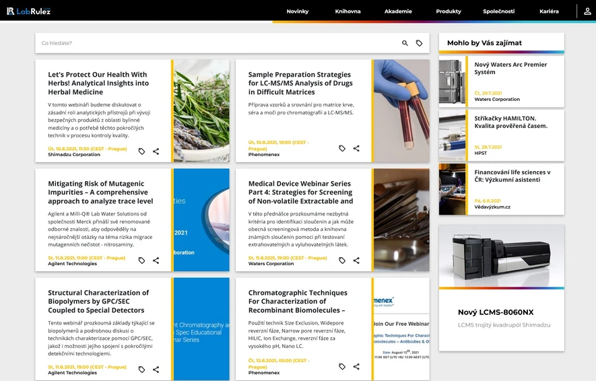Open the Novinky menu item
This screenshot has height=381, width=596.
298,11
